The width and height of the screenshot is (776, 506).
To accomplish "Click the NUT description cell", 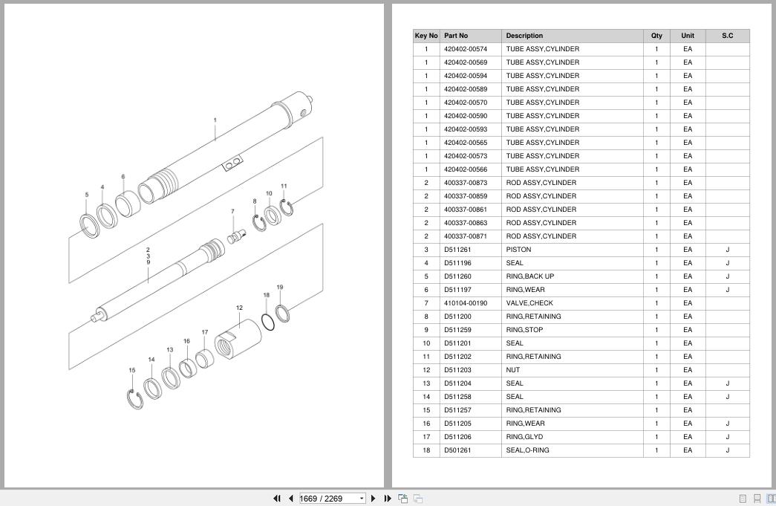I will [572, 370].
